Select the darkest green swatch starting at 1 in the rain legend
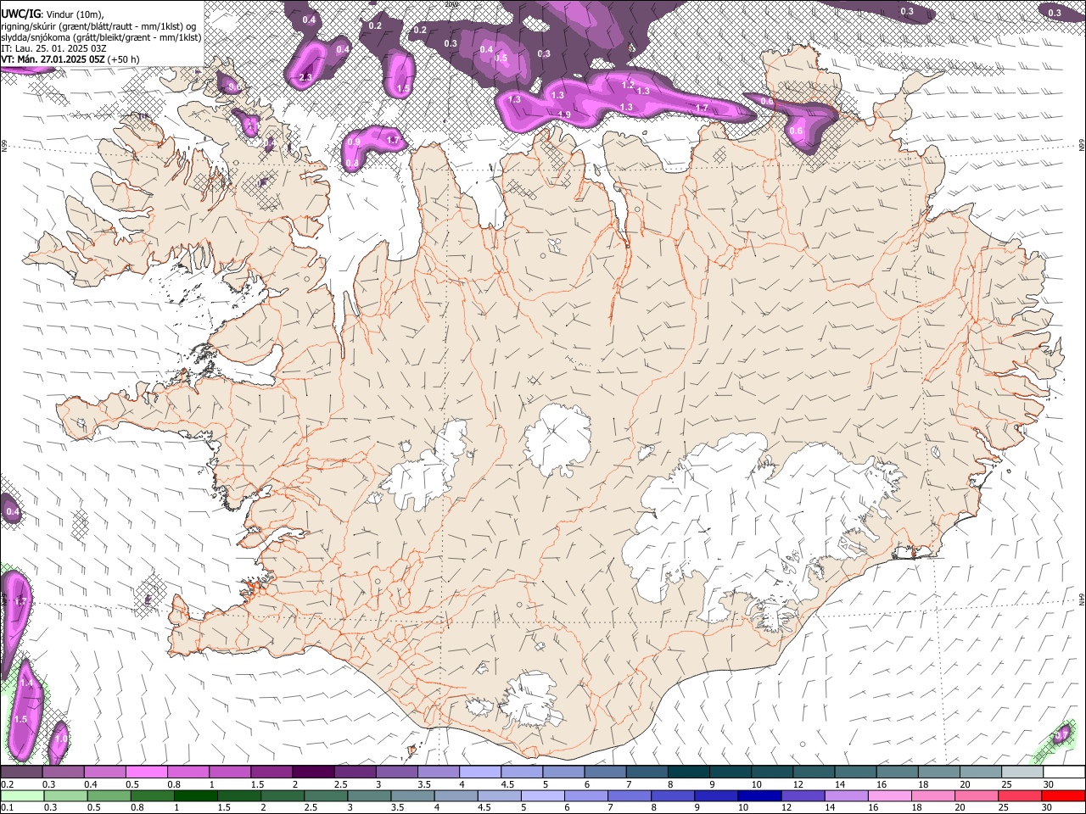 point(195,795)
